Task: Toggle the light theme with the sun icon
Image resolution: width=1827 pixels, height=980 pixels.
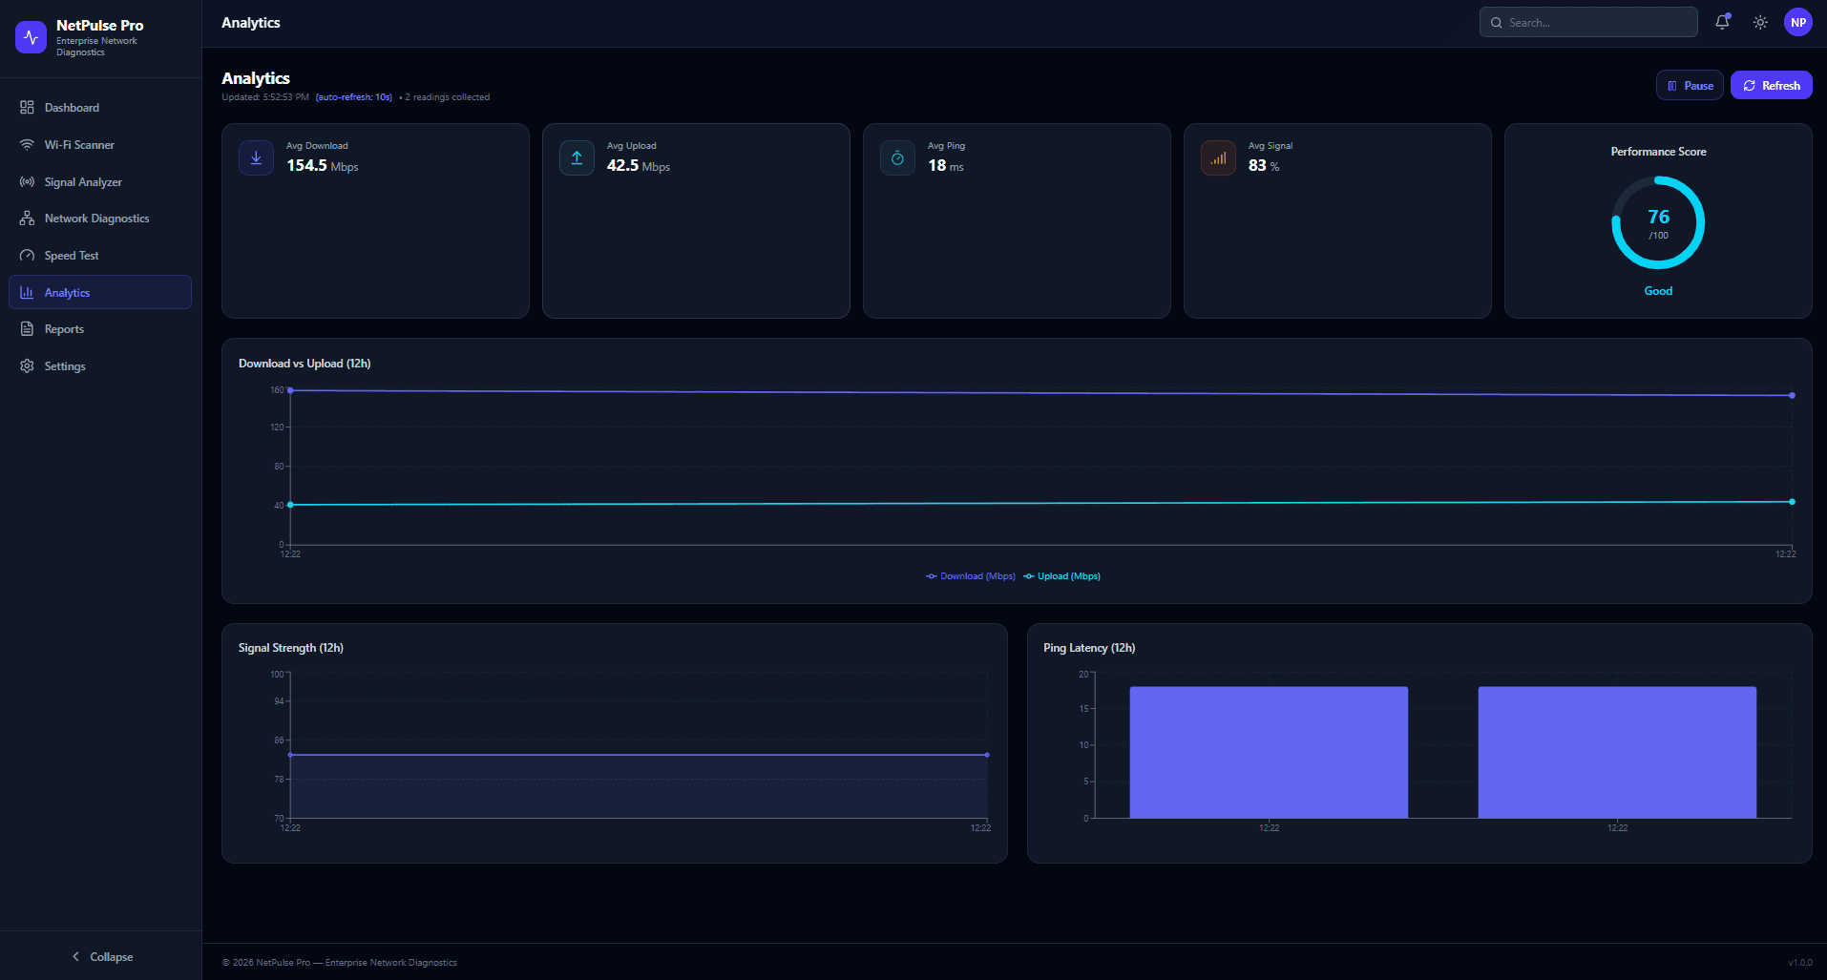Action: [x=1760, y=22]
